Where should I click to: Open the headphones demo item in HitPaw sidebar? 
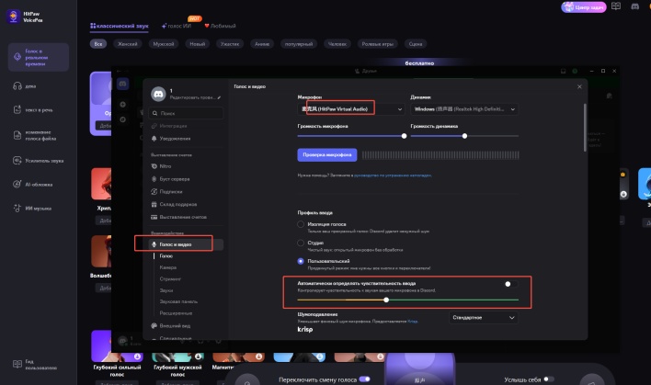[x=25, y=85]
